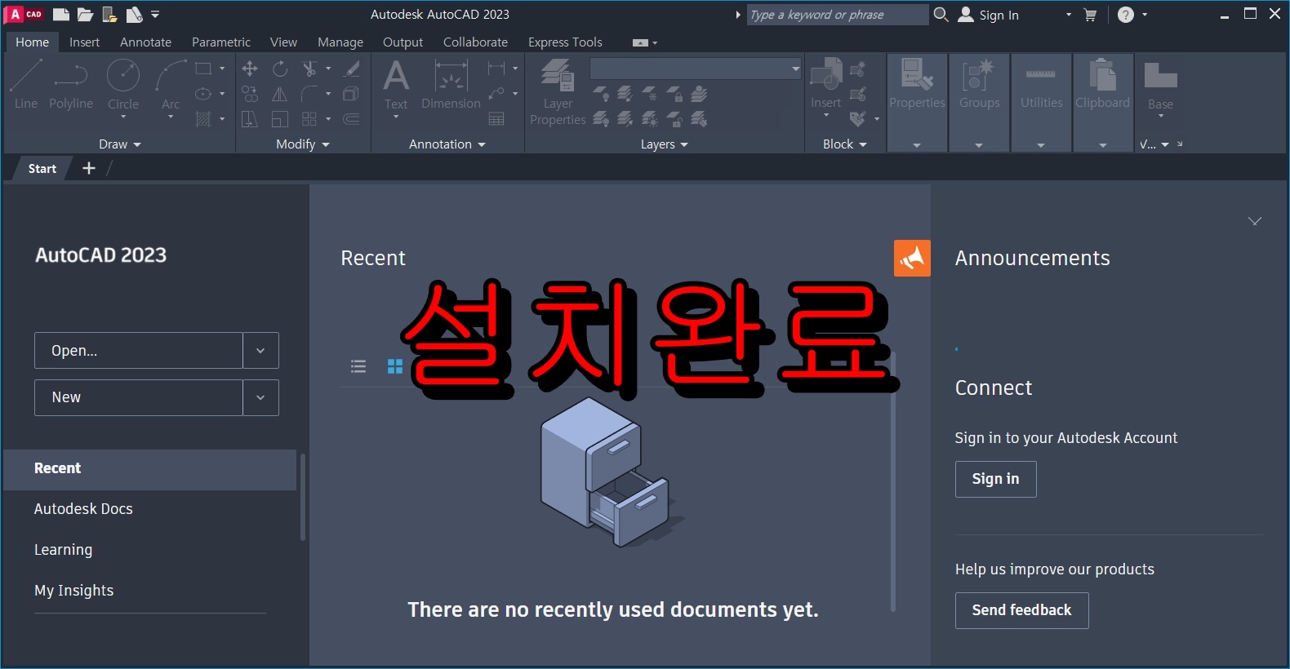This screenshot has height=669, width=1290.
Task: Expand the New button dropdown arrow
Action: click(260, 397)
